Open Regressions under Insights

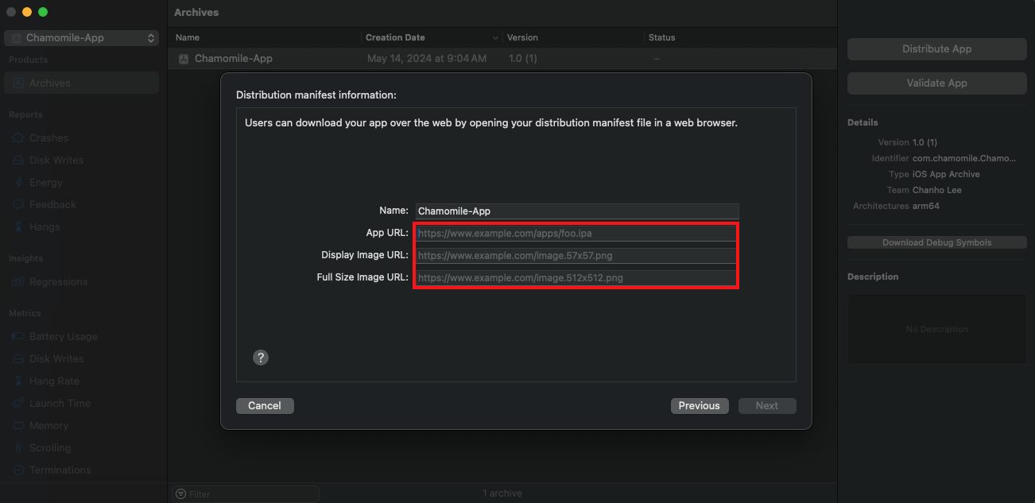pyautogui.click(x=58, y=281)
